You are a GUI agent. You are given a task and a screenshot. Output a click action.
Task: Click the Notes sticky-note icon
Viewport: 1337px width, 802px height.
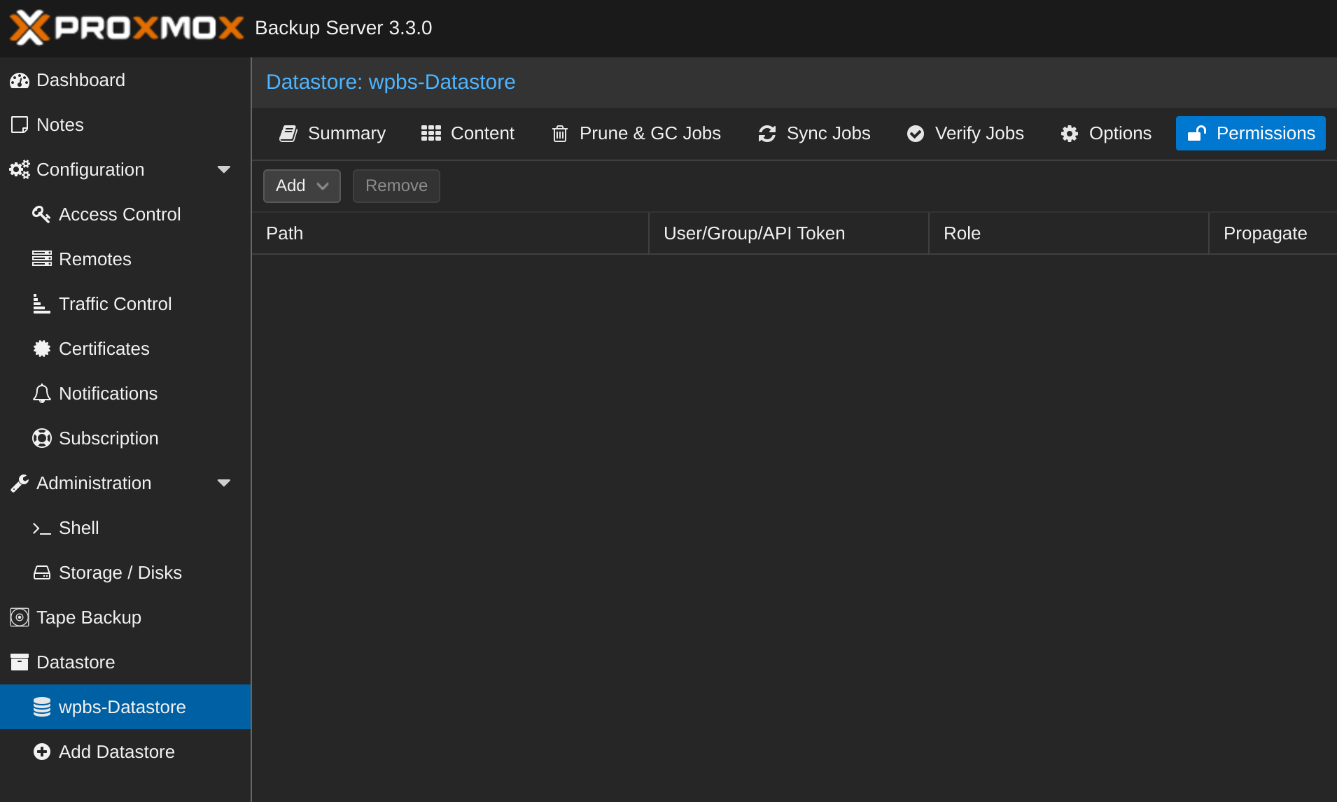20,125
